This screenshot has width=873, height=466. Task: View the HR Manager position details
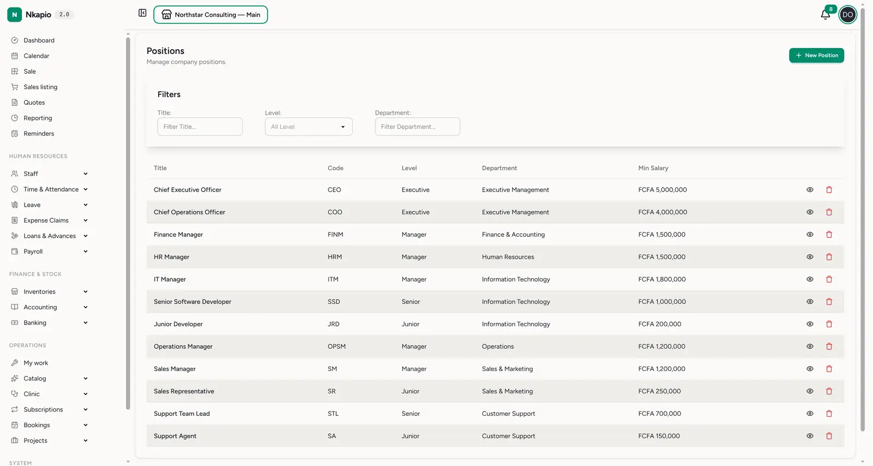[810, 257]
